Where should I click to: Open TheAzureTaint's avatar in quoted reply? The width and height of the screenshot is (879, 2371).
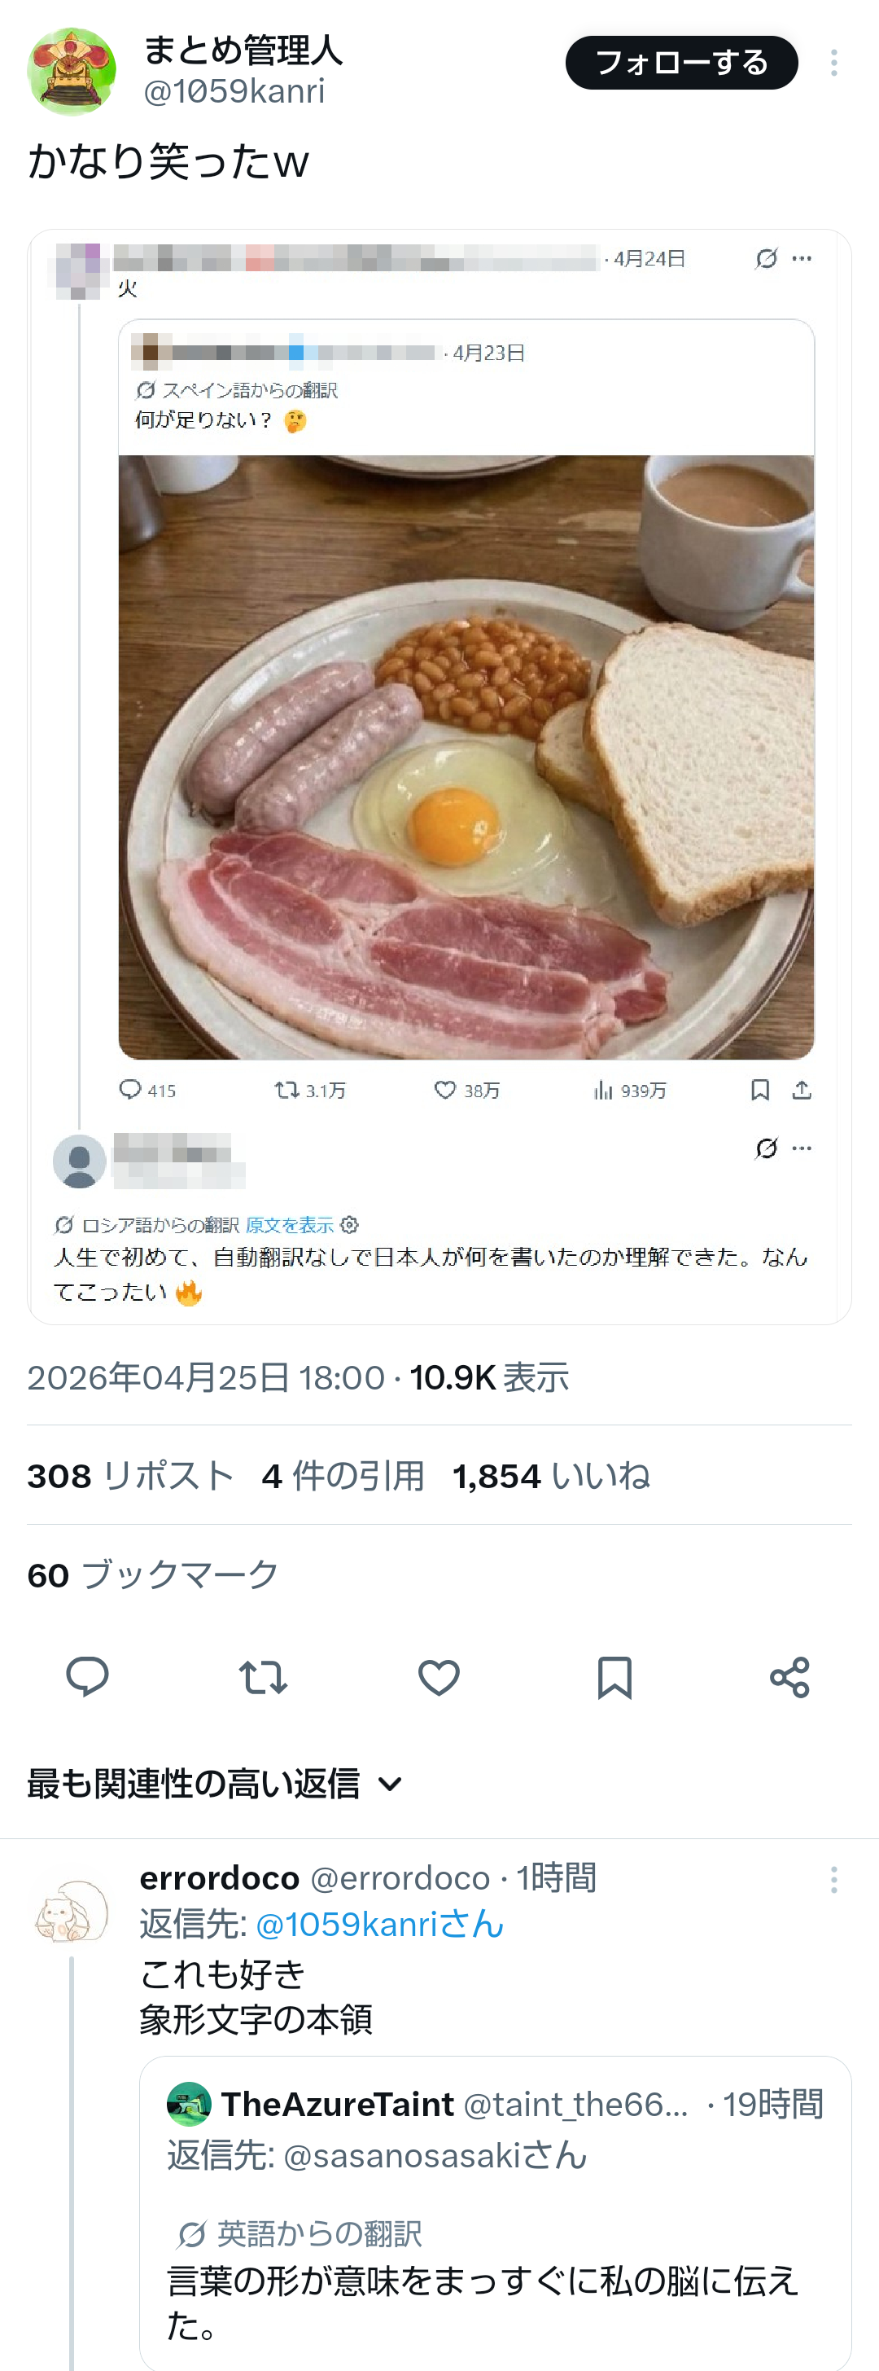[x=189, y=2104]
